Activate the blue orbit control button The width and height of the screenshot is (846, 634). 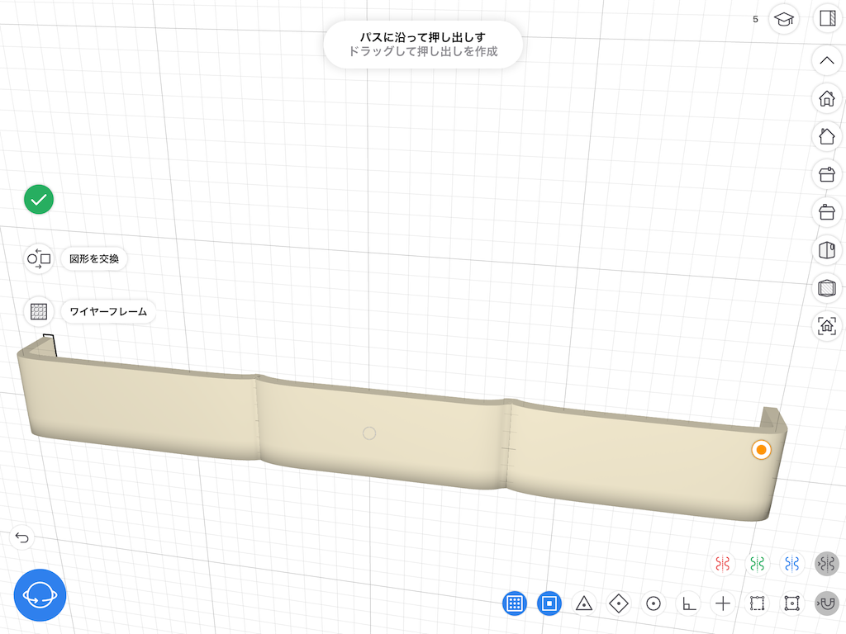pos(40,595)
